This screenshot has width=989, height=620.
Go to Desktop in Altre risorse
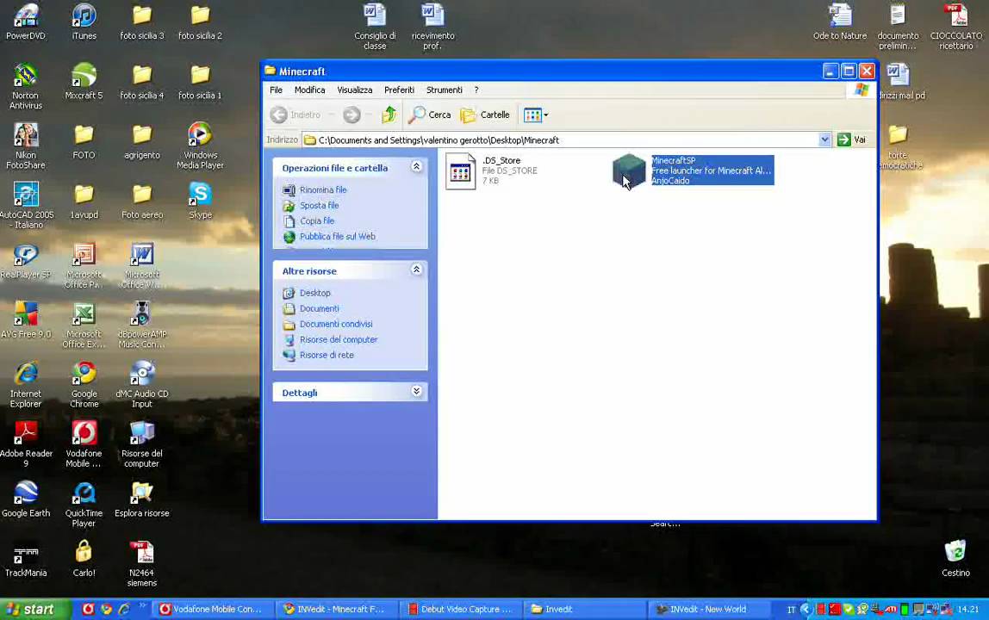[314, 294]
